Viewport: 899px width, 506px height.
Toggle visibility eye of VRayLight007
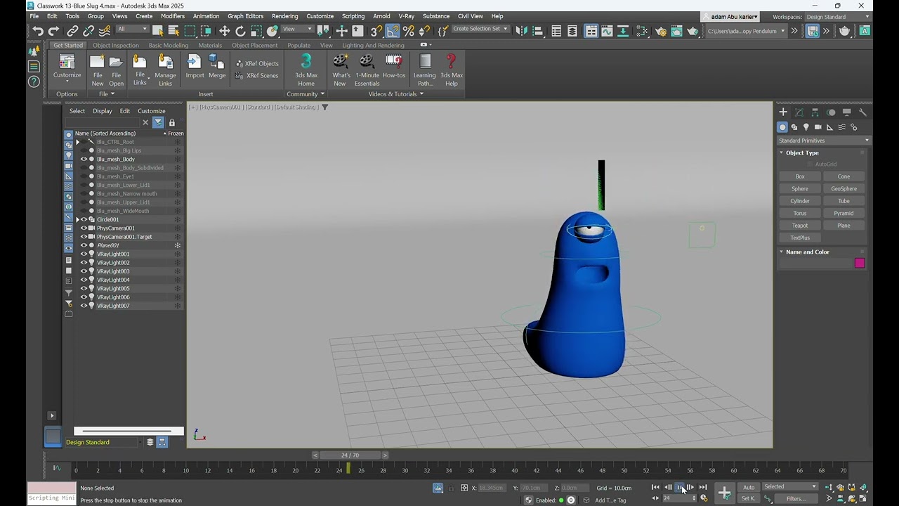[x=84, y=306]
